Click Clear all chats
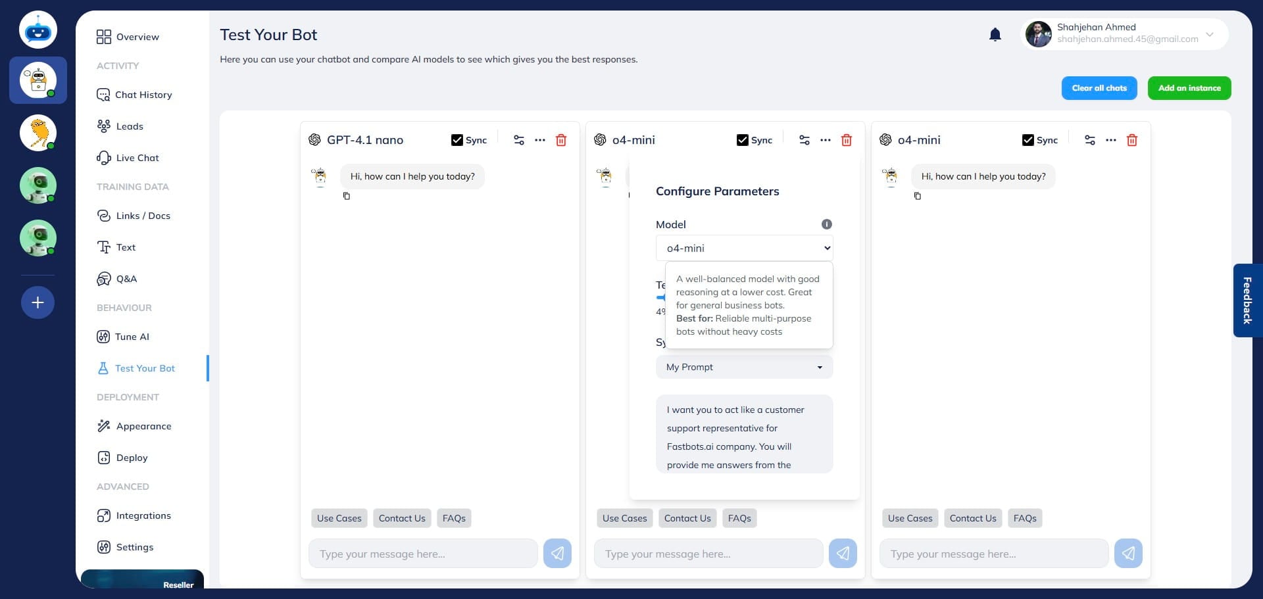This screenshot has width=1263, height=599. point(1099,88)
